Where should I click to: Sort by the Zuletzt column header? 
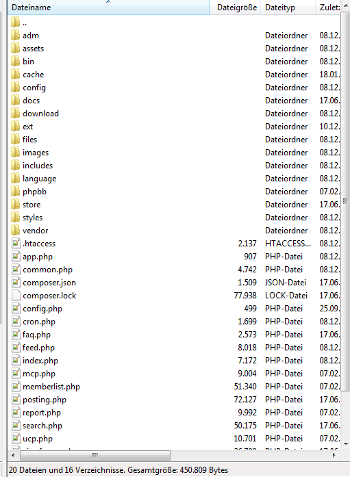pos(328,8)
